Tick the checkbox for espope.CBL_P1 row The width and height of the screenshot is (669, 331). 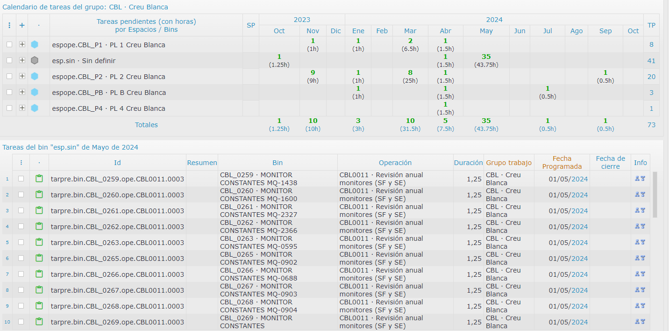pos(9,44)
